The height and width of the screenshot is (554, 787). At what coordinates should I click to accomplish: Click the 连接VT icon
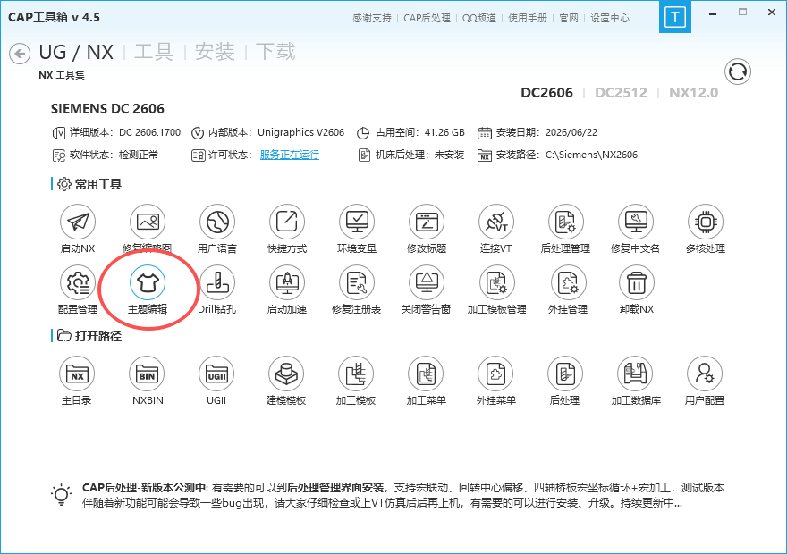point(496,222)
